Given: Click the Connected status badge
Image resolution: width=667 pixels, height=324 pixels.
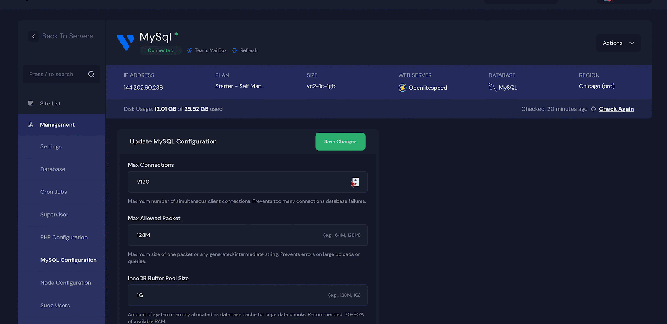Looking at the screenshot, I should pos(160,50).
